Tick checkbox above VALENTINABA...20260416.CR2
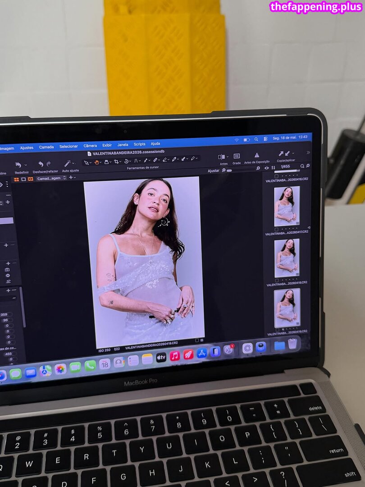365x487 pixels. (x=276, y=176)
